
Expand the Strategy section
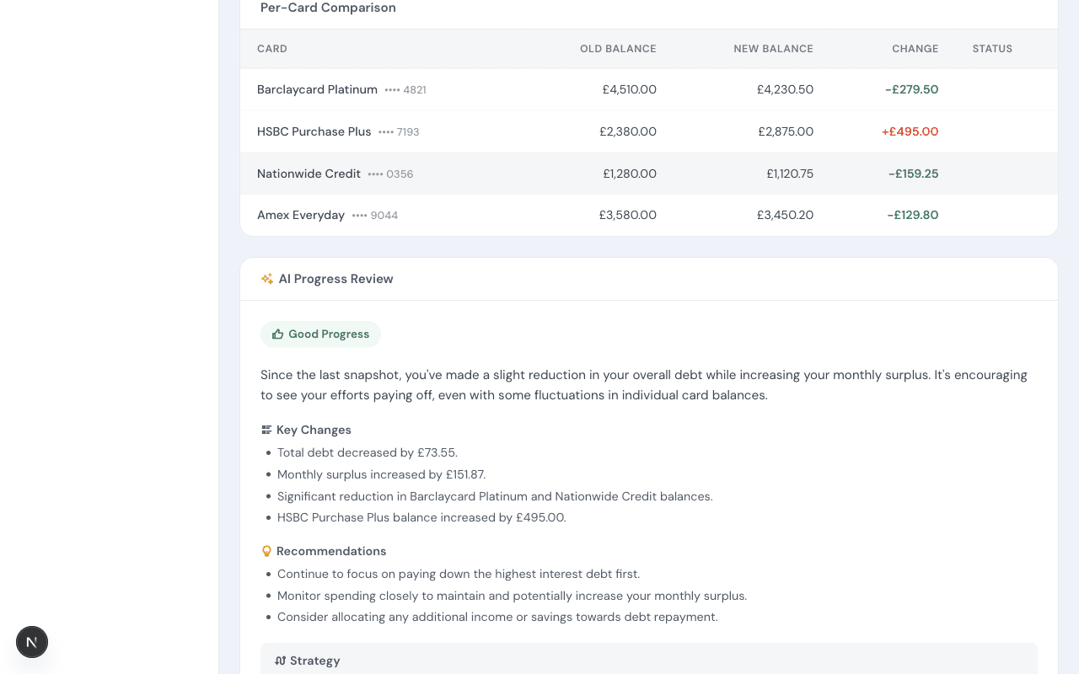point(649,661)
